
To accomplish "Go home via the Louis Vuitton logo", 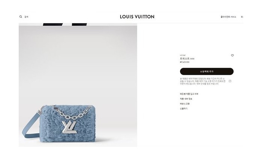I will coord(137,17).
